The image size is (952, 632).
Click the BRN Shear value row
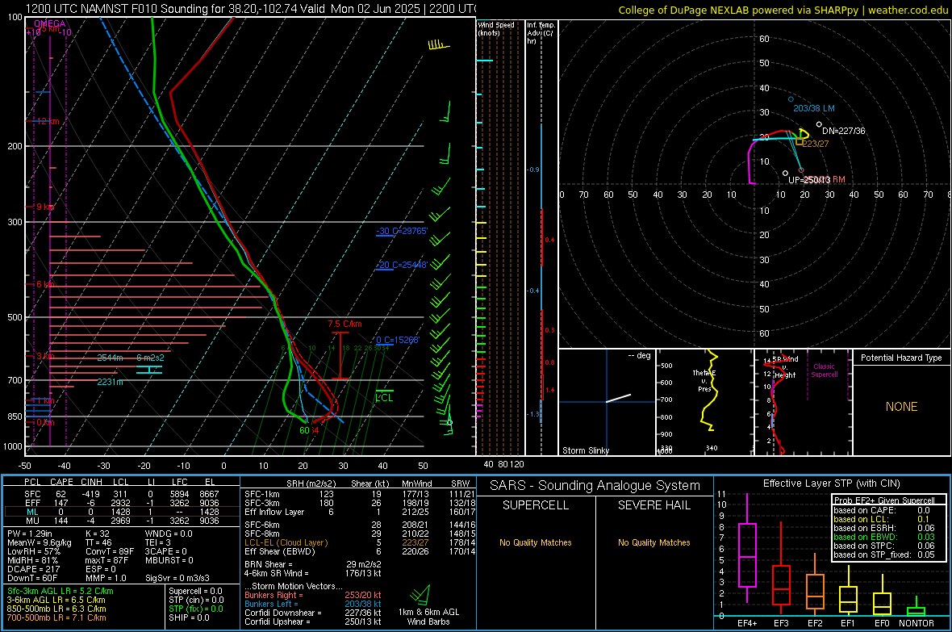313,564
